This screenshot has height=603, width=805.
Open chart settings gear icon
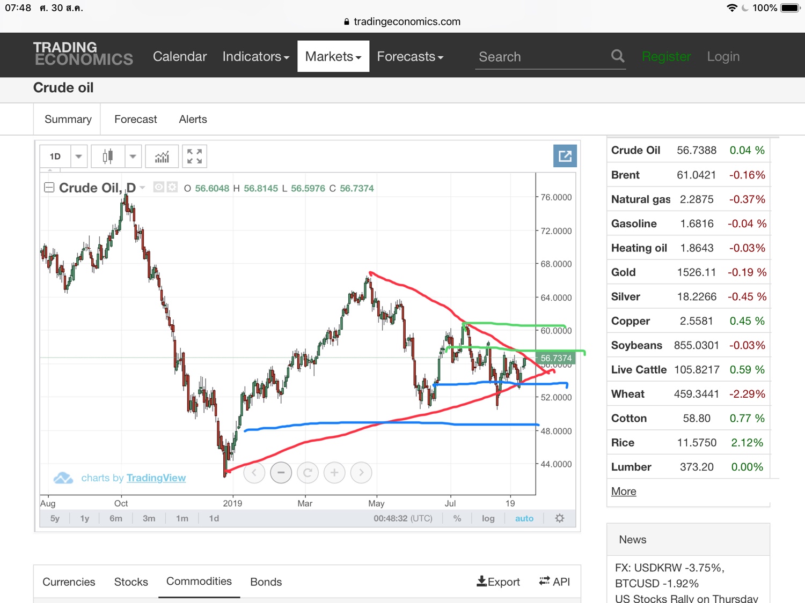tap(560, 518)
